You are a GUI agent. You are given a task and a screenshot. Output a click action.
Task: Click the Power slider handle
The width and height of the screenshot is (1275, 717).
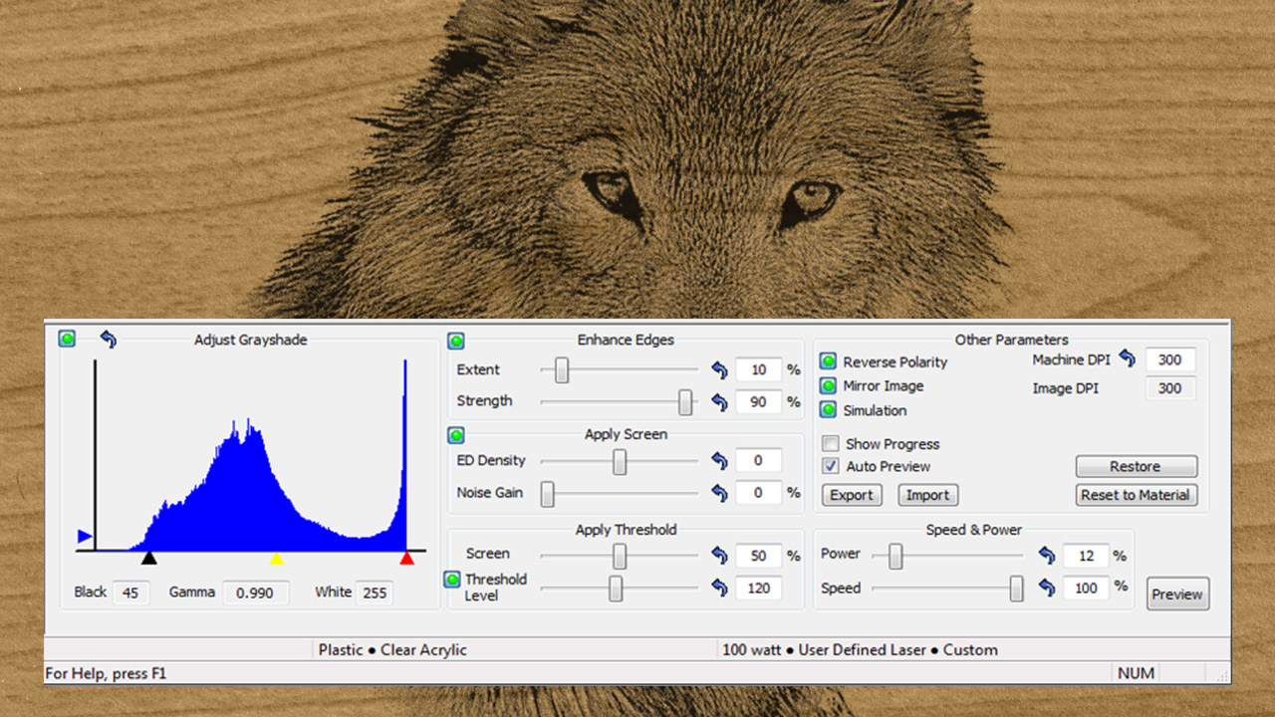click(x=895, y=557)
